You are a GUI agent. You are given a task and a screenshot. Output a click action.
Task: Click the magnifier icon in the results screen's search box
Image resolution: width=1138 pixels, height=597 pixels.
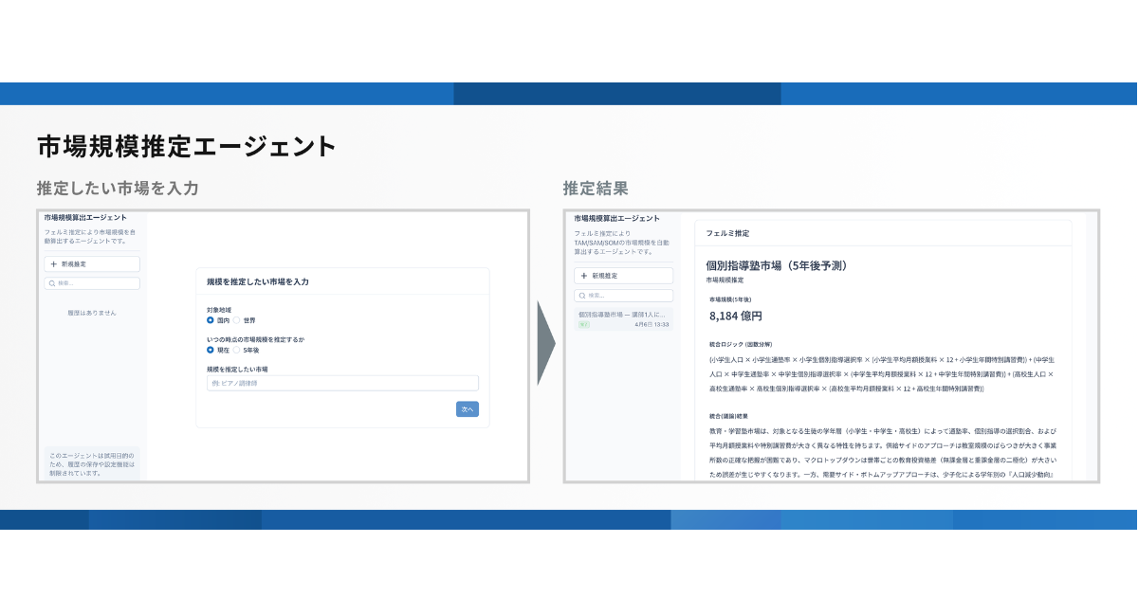582,296
